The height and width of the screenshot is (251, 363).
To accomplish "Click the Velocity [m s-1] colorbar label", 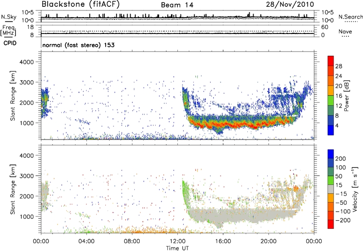I will pos(354,189).
